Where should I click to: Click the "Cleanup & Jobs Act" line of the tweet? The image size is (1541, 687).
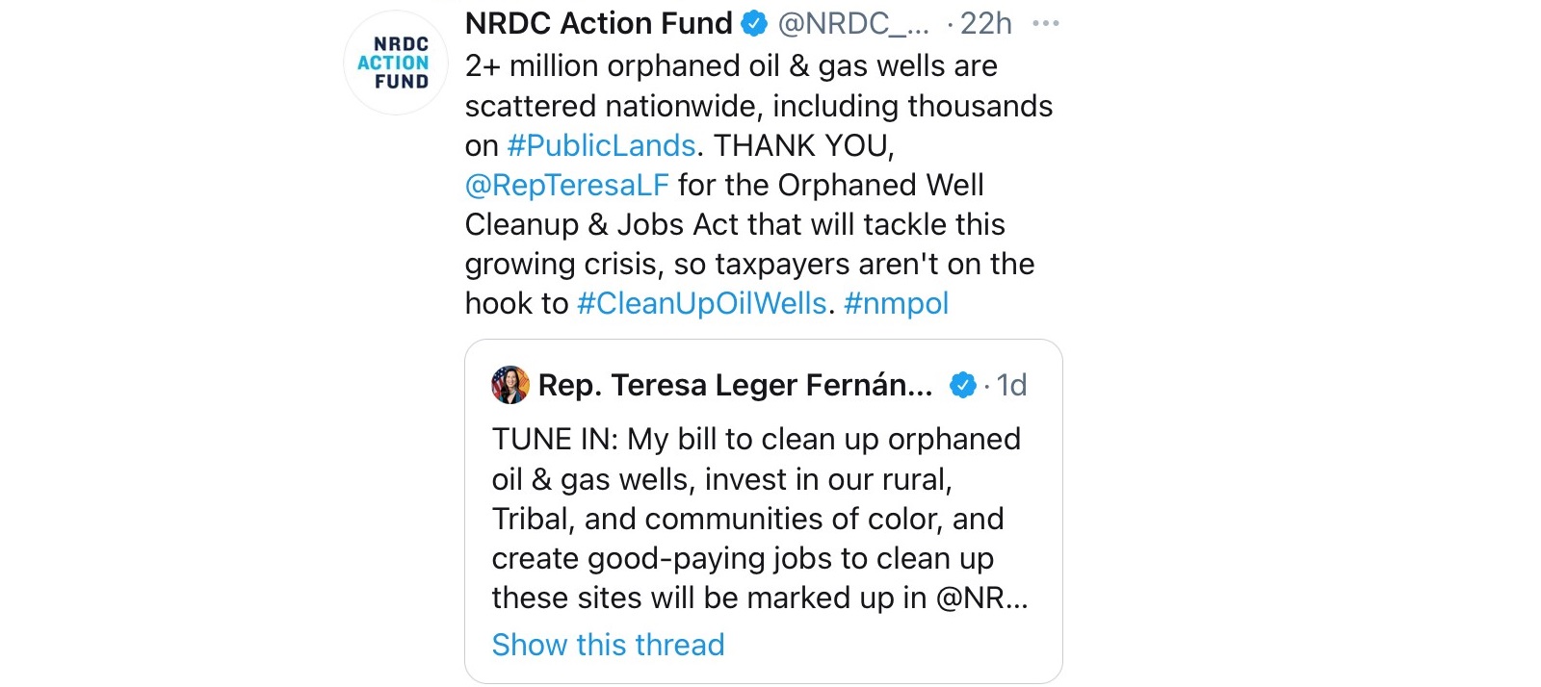[x=734, y=224]
